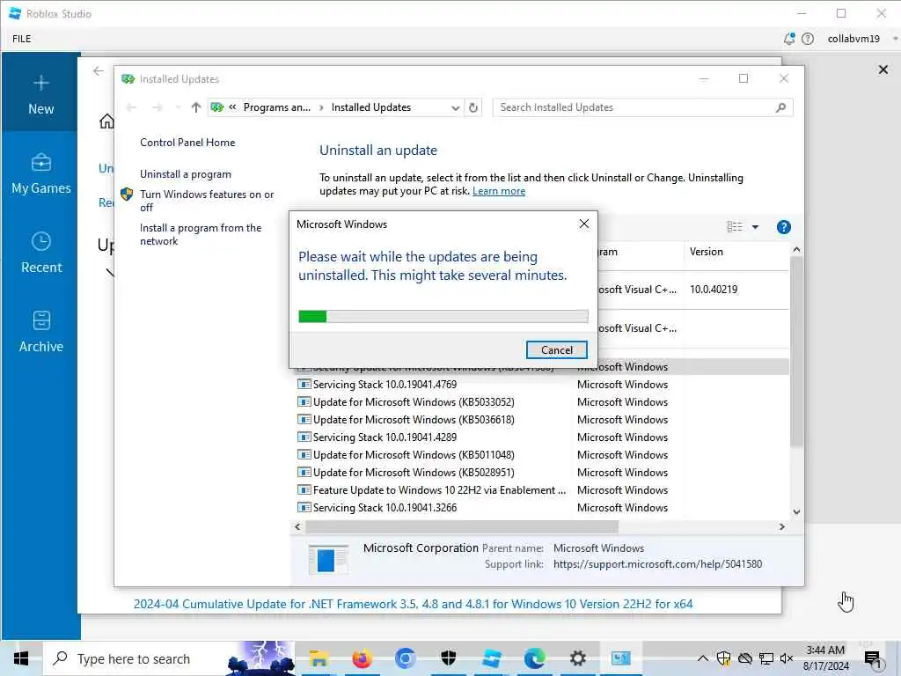Close the Roblox Studio start page panel

click(x=883, y=70)
